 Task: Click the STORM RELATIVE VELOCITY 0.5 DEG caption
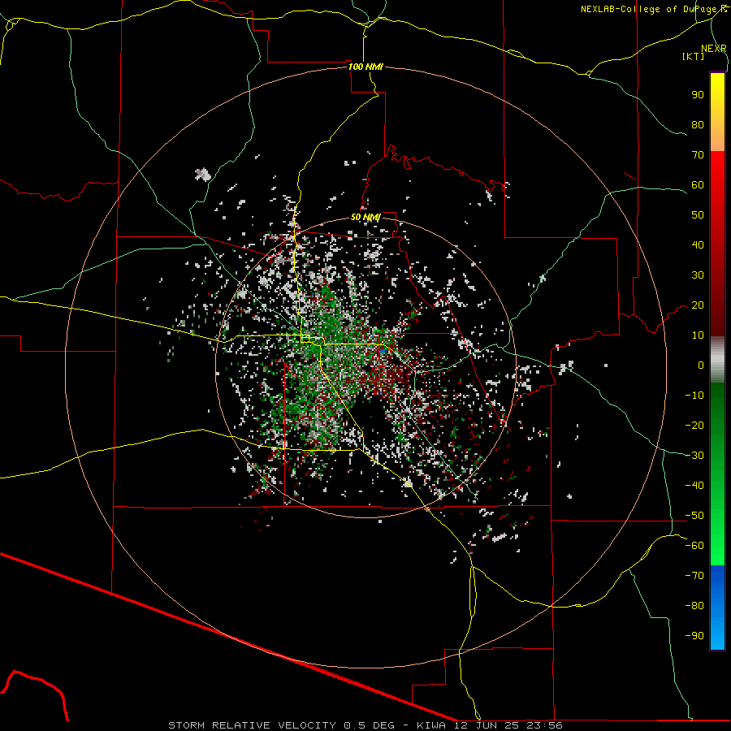(x=281, y=725)
